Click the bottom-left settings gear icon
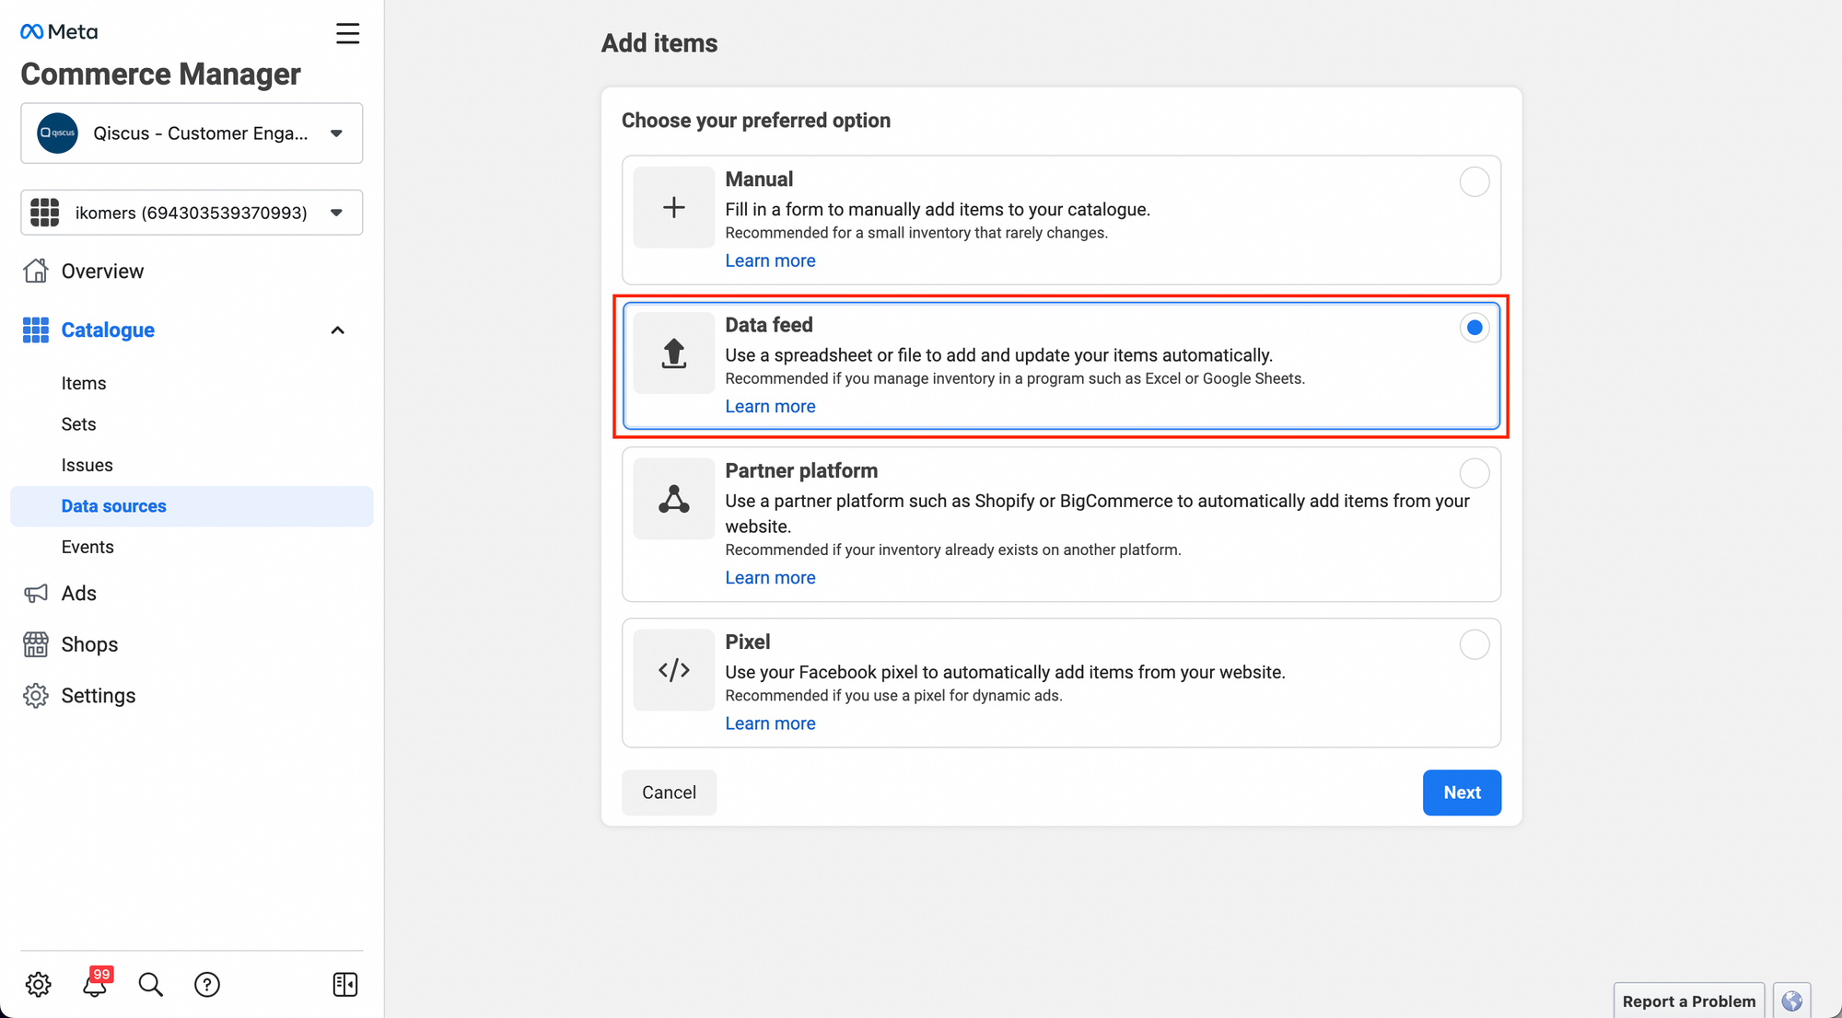The height and width of the screenshot is (1018, 1842). (x=38, y=985)
